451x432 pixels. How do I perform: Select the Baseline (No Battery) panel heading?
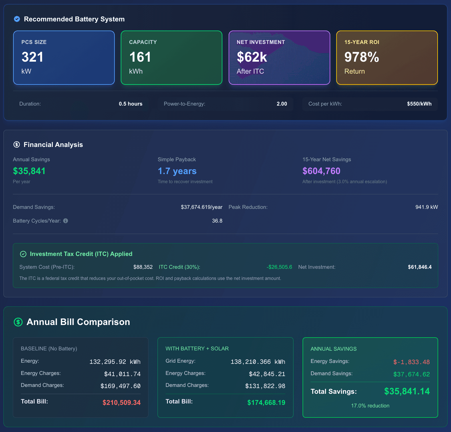(x=49, y=349)
